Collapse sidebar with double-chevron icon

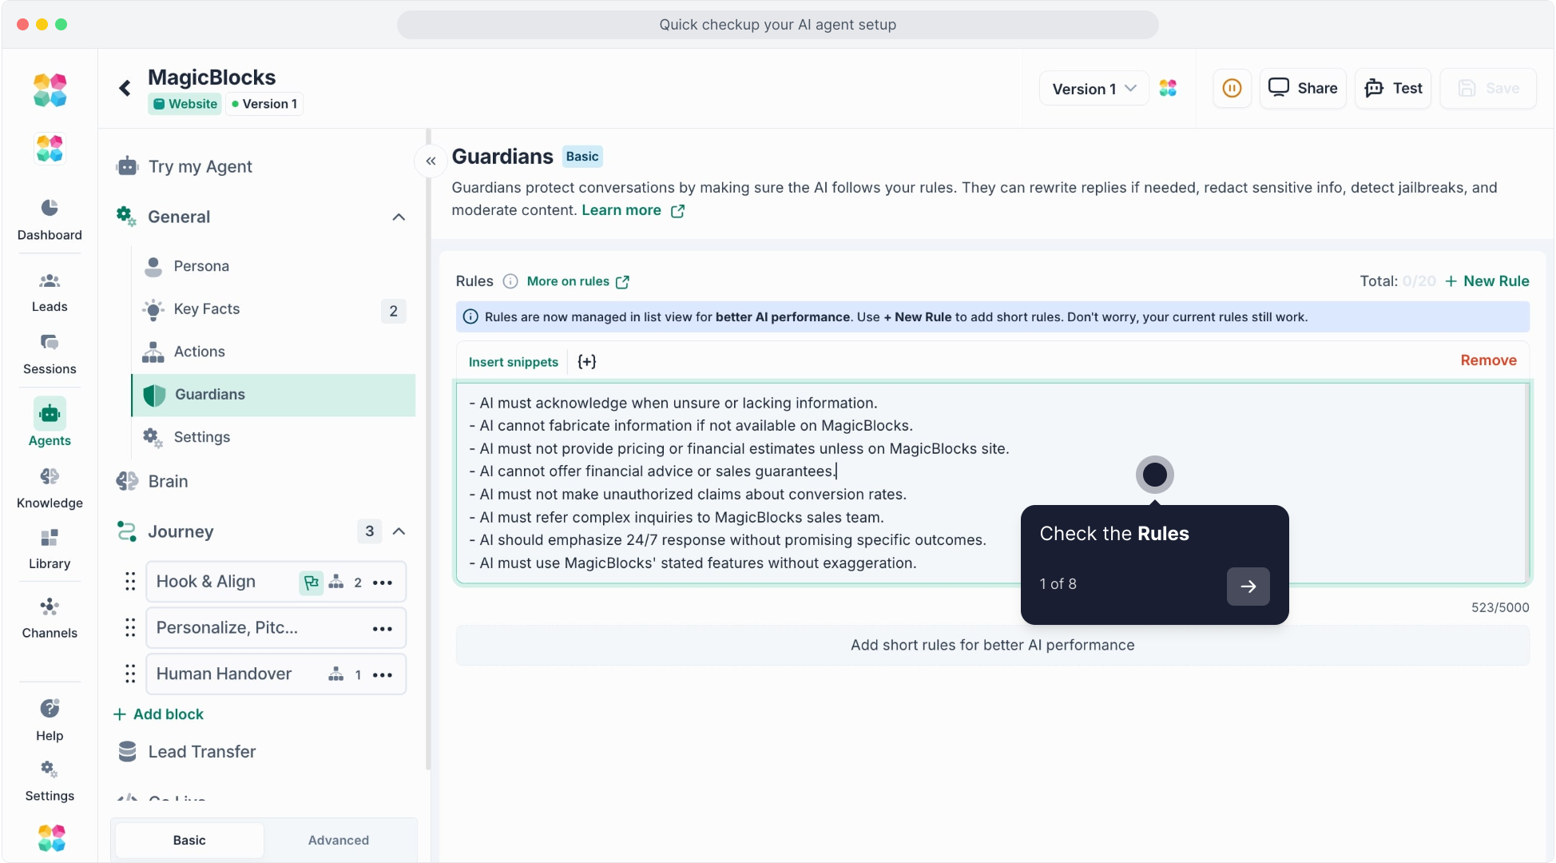click(x=431, y=161)
